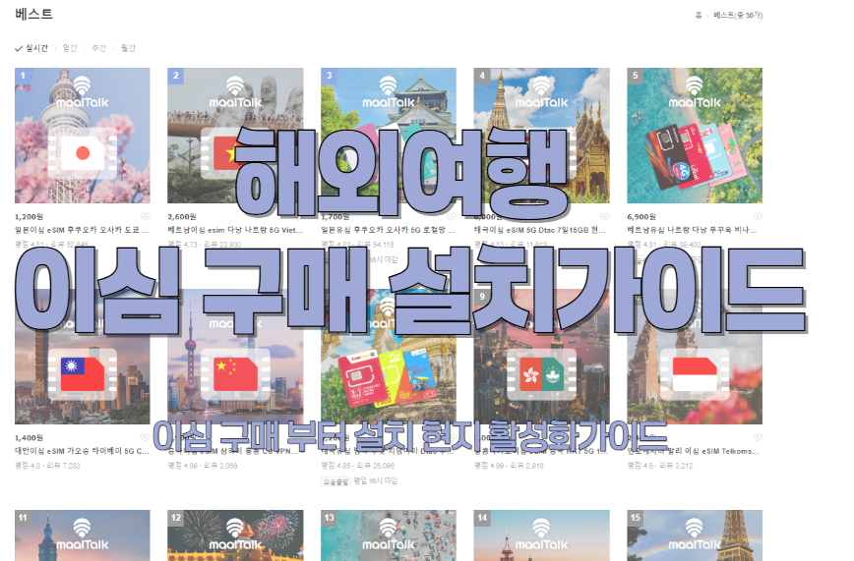Like the 1,200원 Japan eSIM with heart icon
This screenshot has height=561, width=854.
point(145,216)
